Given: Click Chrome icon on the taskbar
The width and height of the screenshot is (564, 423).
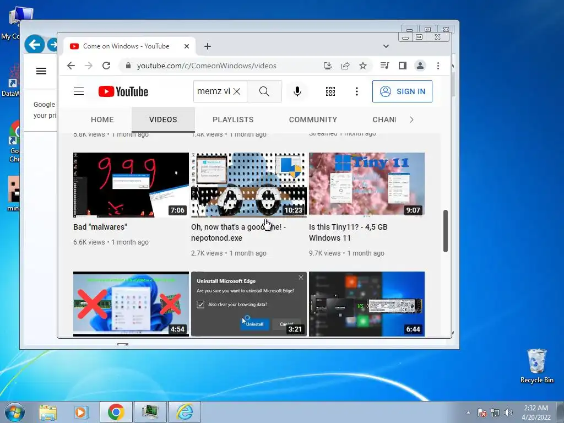Looking at the screenshot, I should tap(116, 412).
